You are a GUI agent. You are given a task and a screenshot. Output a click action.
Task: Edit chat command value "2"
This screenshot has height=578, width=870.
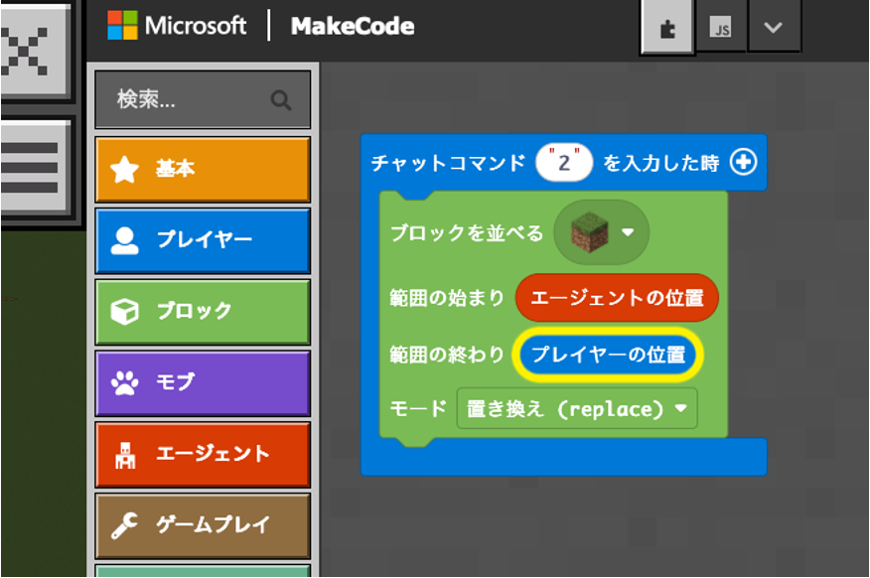(564, 163)
